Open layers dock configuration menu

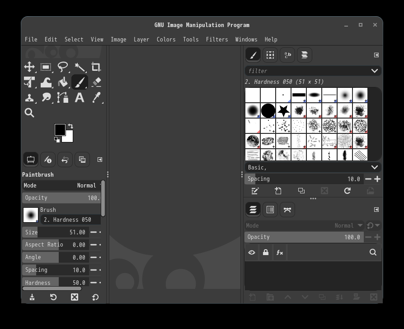point(376,210)
